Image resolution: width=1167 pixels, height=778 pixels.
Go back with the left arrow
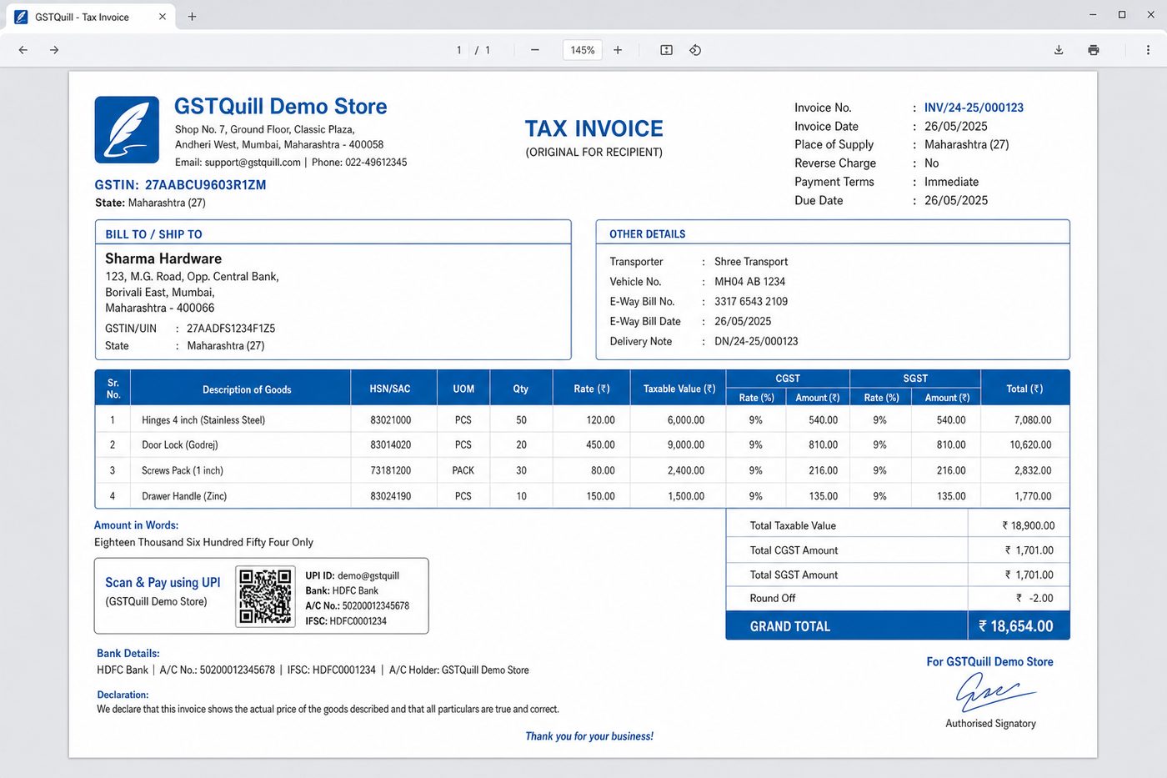click(23, 50)
